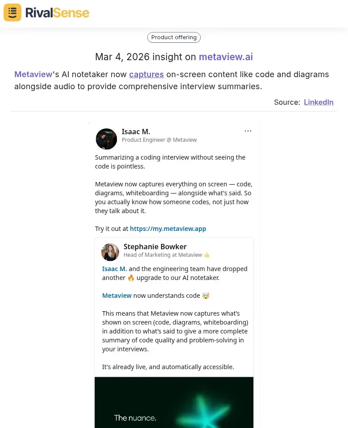Click the RivalSense logo icon
348x428 pixels.
tap(12, 12)
